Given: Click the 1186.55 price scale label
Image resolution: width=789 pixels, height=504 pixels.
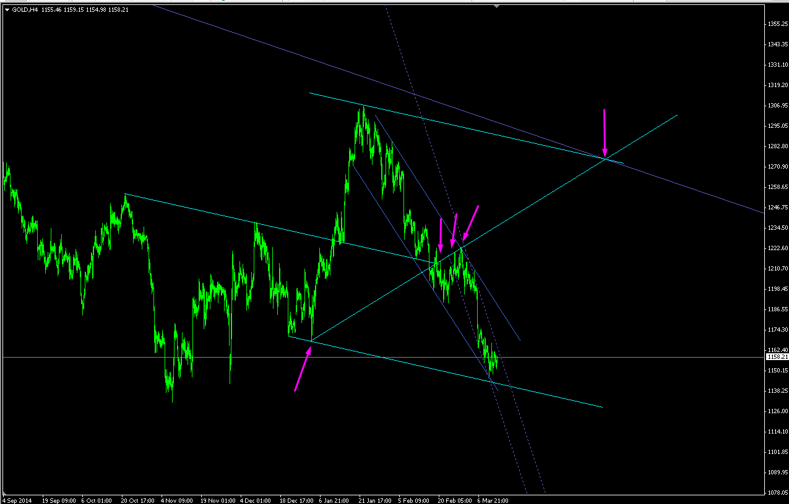Looking at the screenshot, I should 777,309.
